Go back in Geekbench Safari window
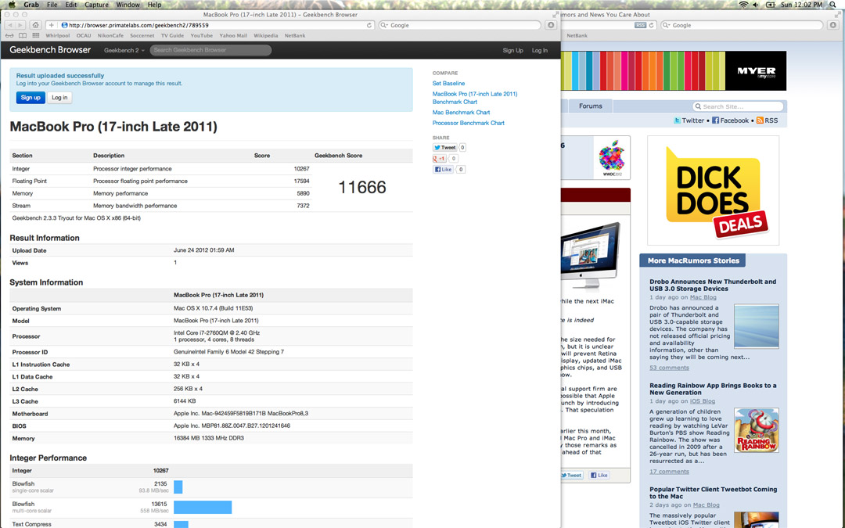The image size is (845, 528). point(9,25)
